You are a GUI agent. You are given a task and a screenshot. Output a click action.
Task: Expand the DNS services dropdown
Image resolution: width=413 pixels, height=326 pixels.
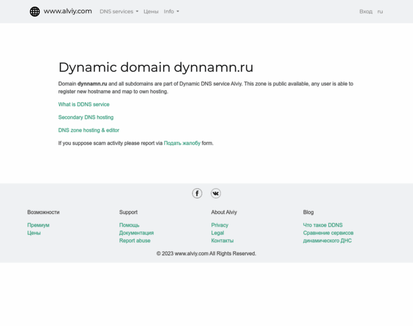tap(119, 11)
